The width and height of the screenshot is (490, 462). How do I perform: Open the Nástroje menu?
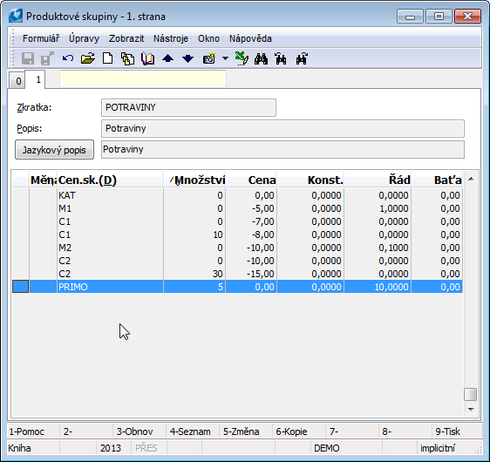(171, 38)
